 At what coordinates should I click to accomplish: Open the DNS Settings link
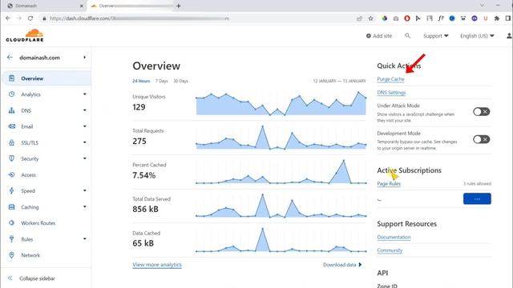(x=391, y=93)
